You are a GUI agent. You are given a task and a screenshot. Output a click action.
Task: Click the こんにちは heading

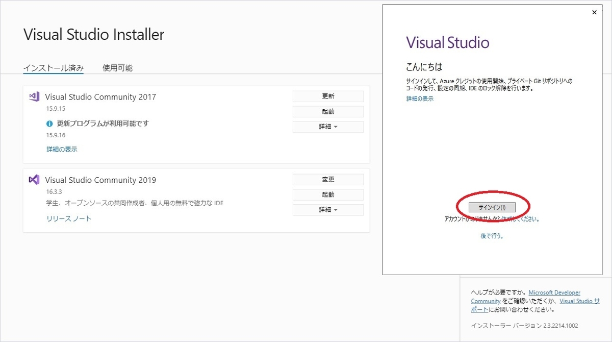tap(424, 67)
